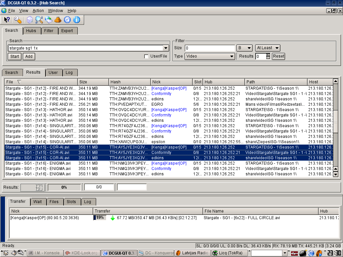Screen dimensions: 343x257
Task: Toggle the User/File checkbox
Action: coord(146,56)
